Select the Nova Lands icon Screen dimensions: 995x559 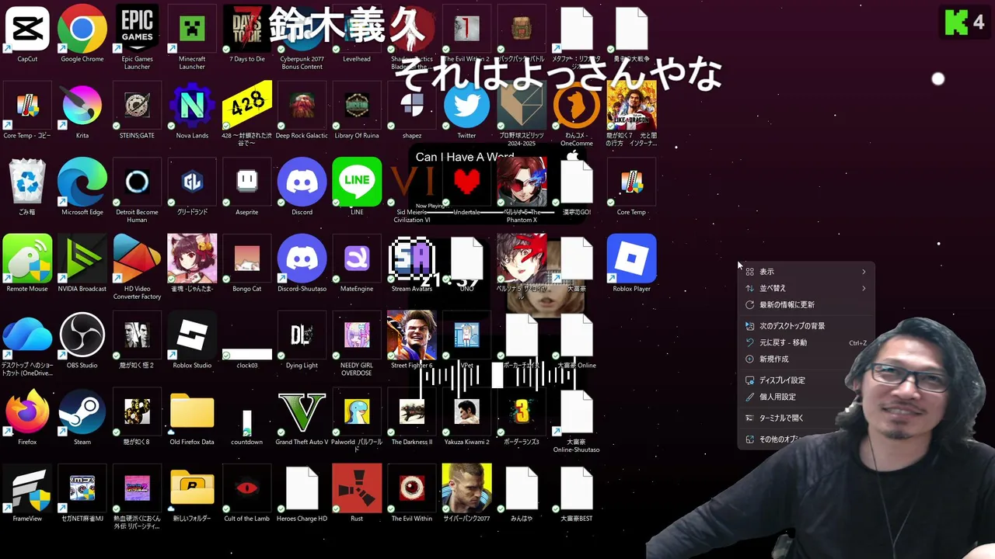192,106
